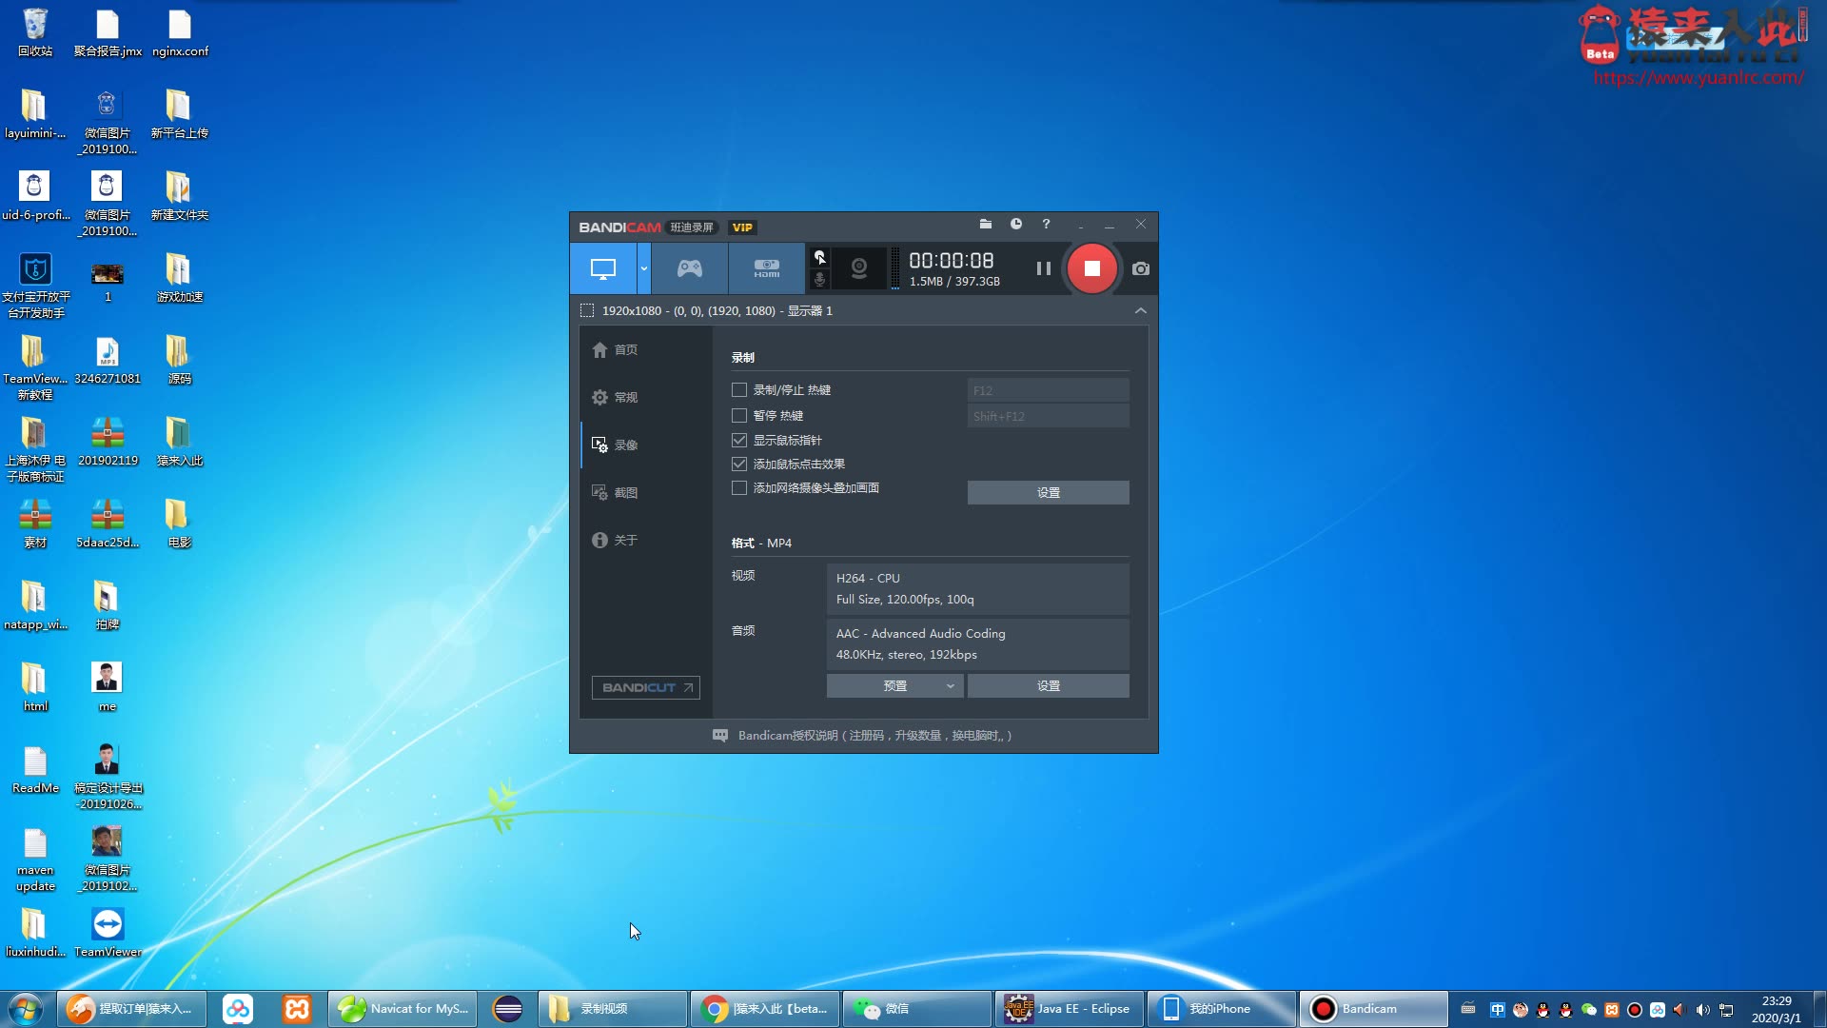Switch to 我的iPhone taskbar item
Image resolution: width=1827 pixels, height=1028 pixels.
(x=1220, y=1008)
